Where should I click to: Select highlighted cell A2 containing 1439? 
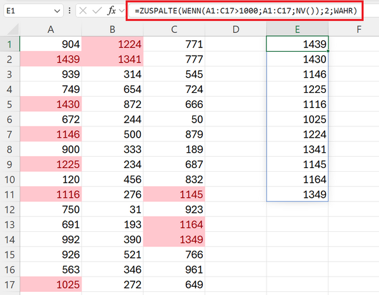pyautogui.click(x=51, y=59)
